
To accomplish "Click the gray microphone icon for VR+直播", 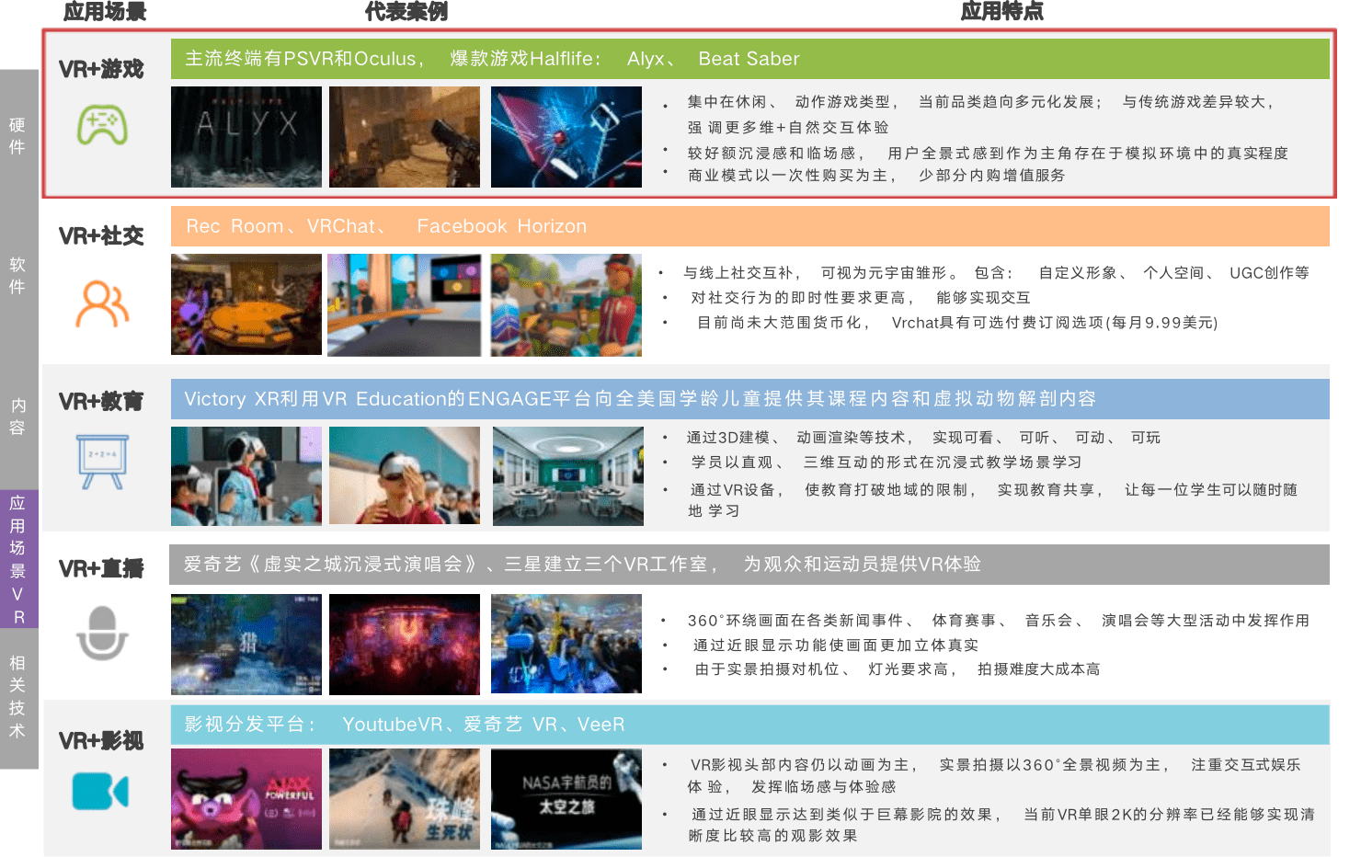I will 101,633.
